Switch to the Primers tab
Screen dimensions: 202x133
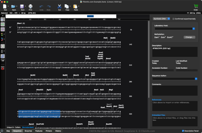coord(49,131)
